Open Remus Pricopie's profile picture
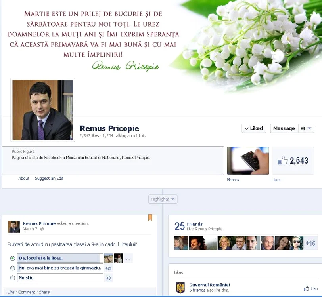The image size is (322, 297). pyautogui.click(x=43, y=110)
